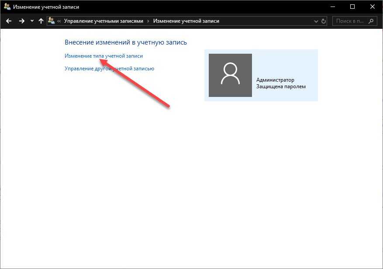Click the magnifier search icon
383x269 pixels.
(x=371, y=21)
